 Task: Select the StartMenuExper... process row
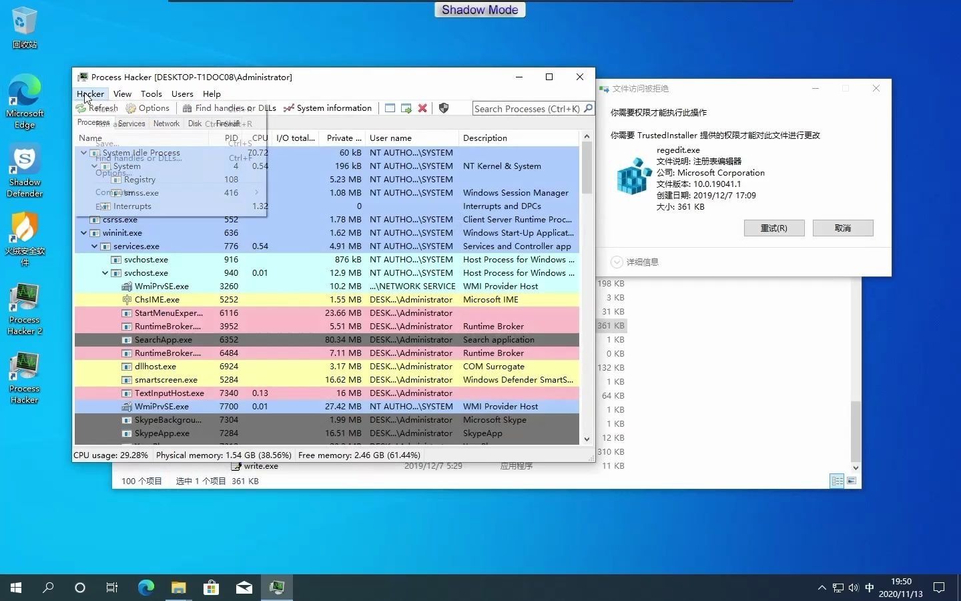point(326,313)
